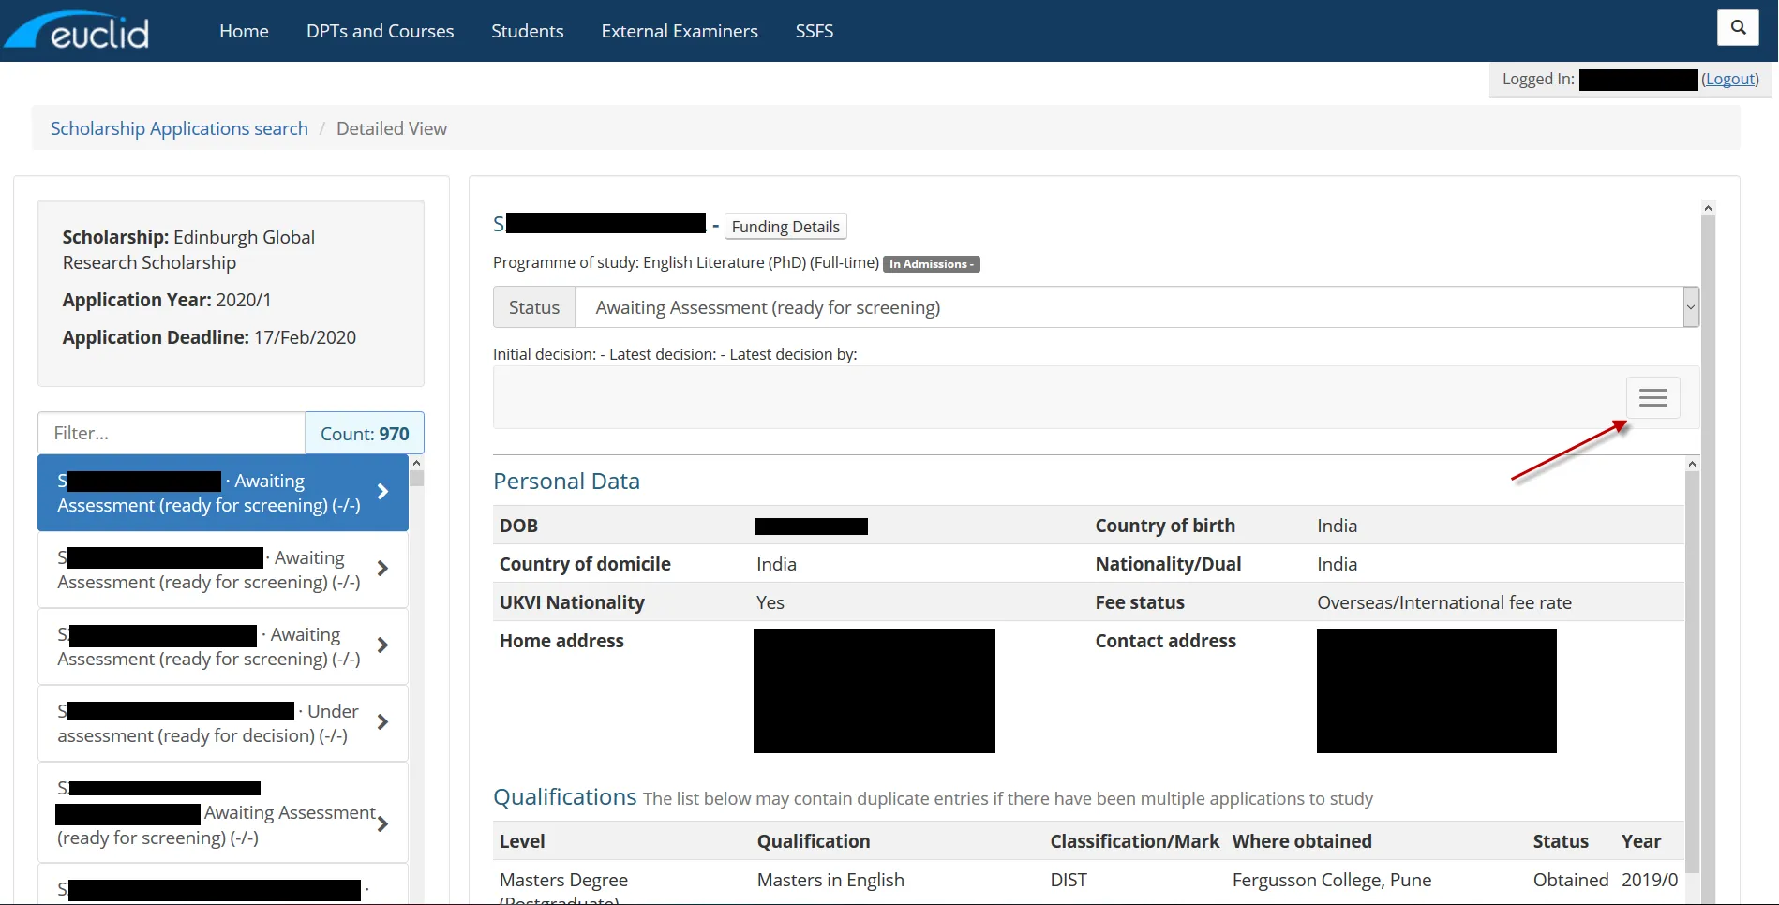Viewport: 1779px width, 905px height.
Task: Return to Scholarship Applications search breadcrumb
Action: click(x=179, y=128)
